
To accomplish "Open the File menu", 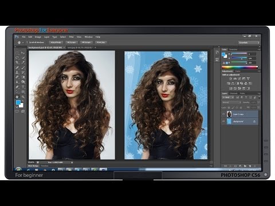I will click(x=23, y=37).
